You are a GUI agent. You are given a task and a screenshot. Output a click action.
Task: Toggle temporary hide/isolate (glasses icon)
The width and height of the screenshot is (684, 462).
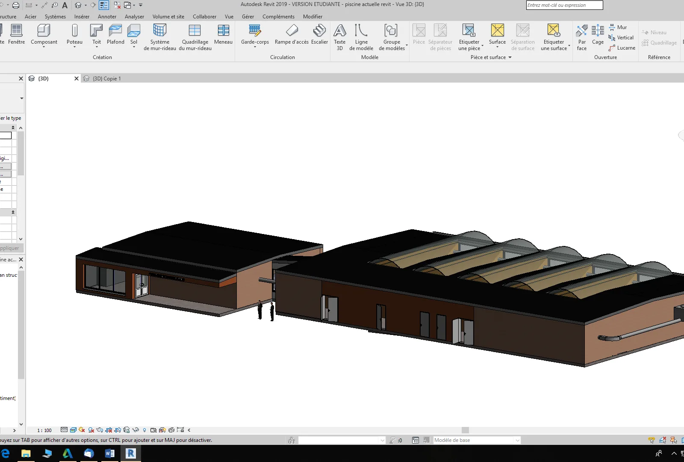pos(136,430)
